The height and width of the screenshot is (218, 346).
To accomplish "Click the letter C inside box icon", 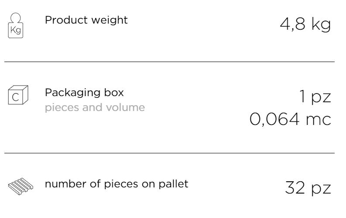I will [x=15, y=97].
